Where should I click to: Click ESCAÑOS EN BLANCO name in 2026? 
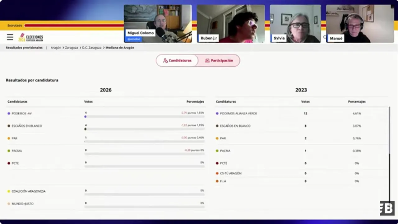point(27,126)
